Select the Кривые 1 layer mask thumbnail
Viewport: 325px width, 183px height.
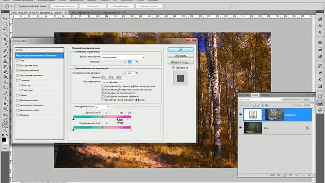274,114
